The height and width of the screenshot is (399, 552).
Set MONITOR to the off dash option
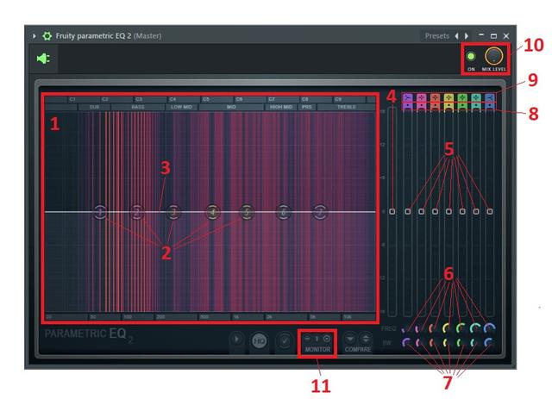click(x=307, y=339)
